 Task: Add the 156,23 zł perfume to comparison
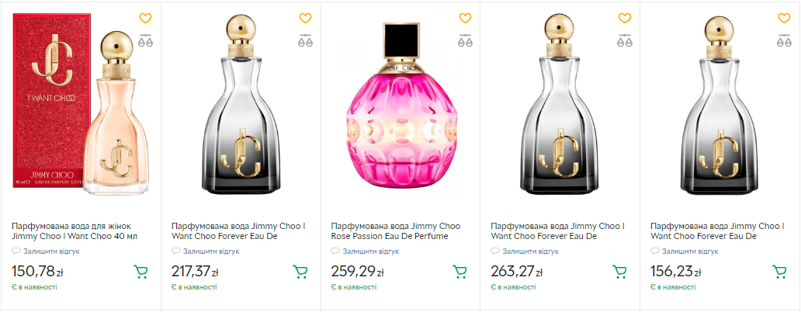(785, 41)
